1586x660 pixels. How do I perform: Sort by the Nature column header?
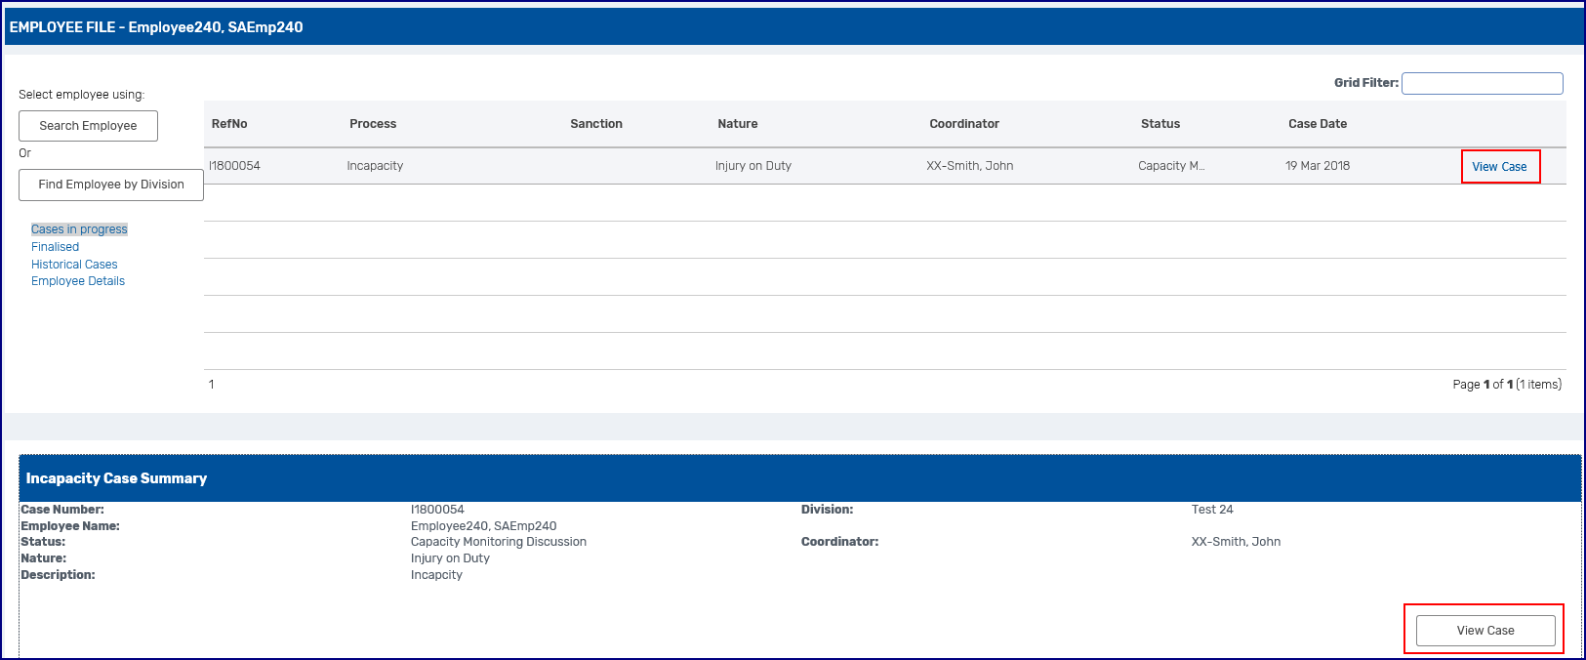tap(738, 124)
